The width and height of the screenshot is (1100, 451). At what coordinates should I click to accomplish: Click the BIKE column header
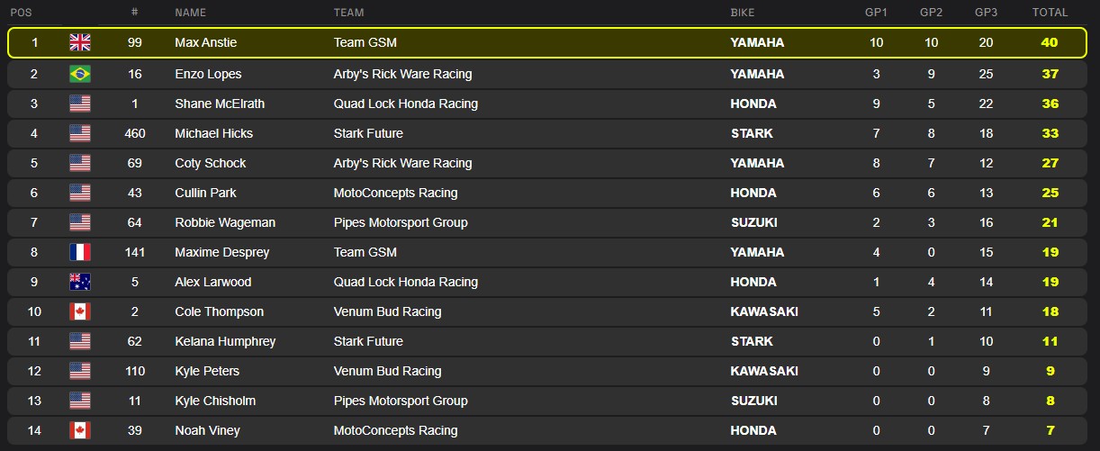pyautogui.click(x=743, y=13)
